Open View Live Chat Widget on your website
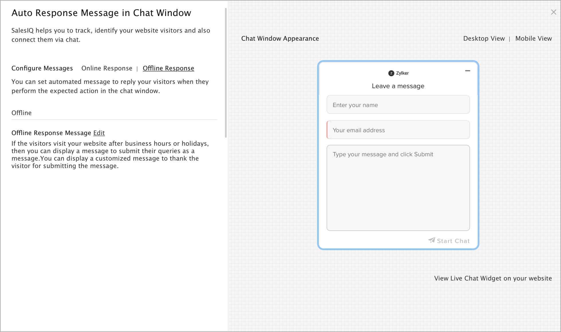The image size is (561, 332). click(x=493, y=278)
